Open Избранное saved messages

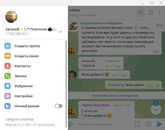pos(33,86)
